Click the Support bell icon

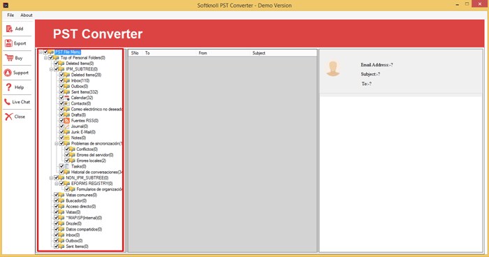point(8,73)
